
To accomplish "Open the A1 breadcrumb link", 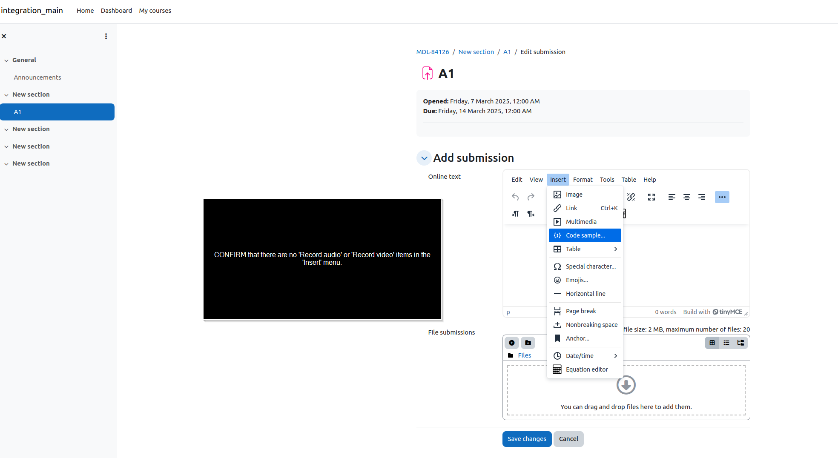I will (x=507, y=52).
